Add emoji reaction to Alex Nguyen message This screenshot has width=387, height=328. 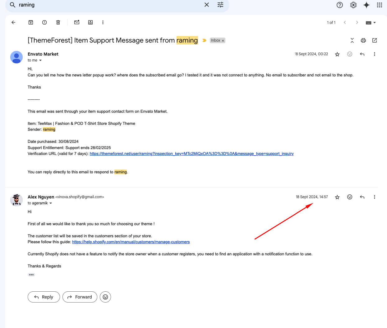(x=350, y=197)
